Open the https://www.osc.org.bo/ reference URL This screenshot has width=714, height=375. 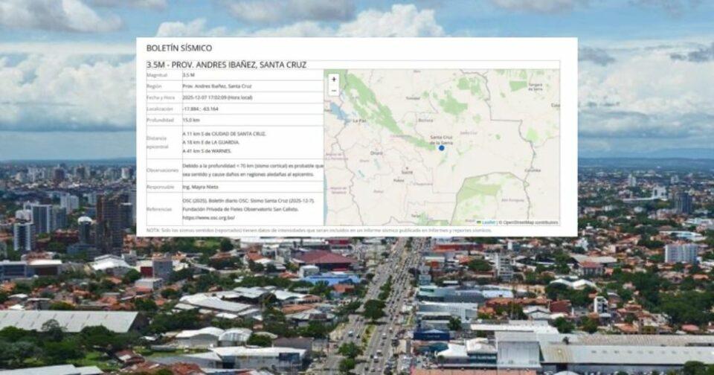pos(208,218)
